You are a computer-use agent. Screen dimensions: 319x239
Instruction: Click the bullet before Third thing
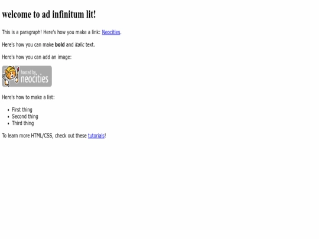8,123
